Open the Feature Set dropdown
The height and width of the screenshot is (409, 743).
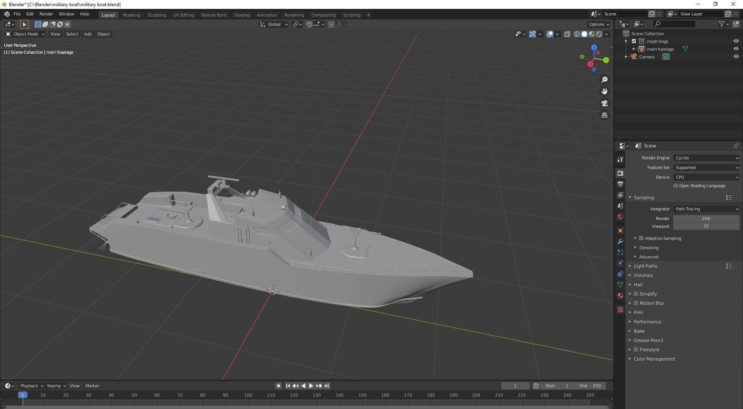tap(707, 168)
